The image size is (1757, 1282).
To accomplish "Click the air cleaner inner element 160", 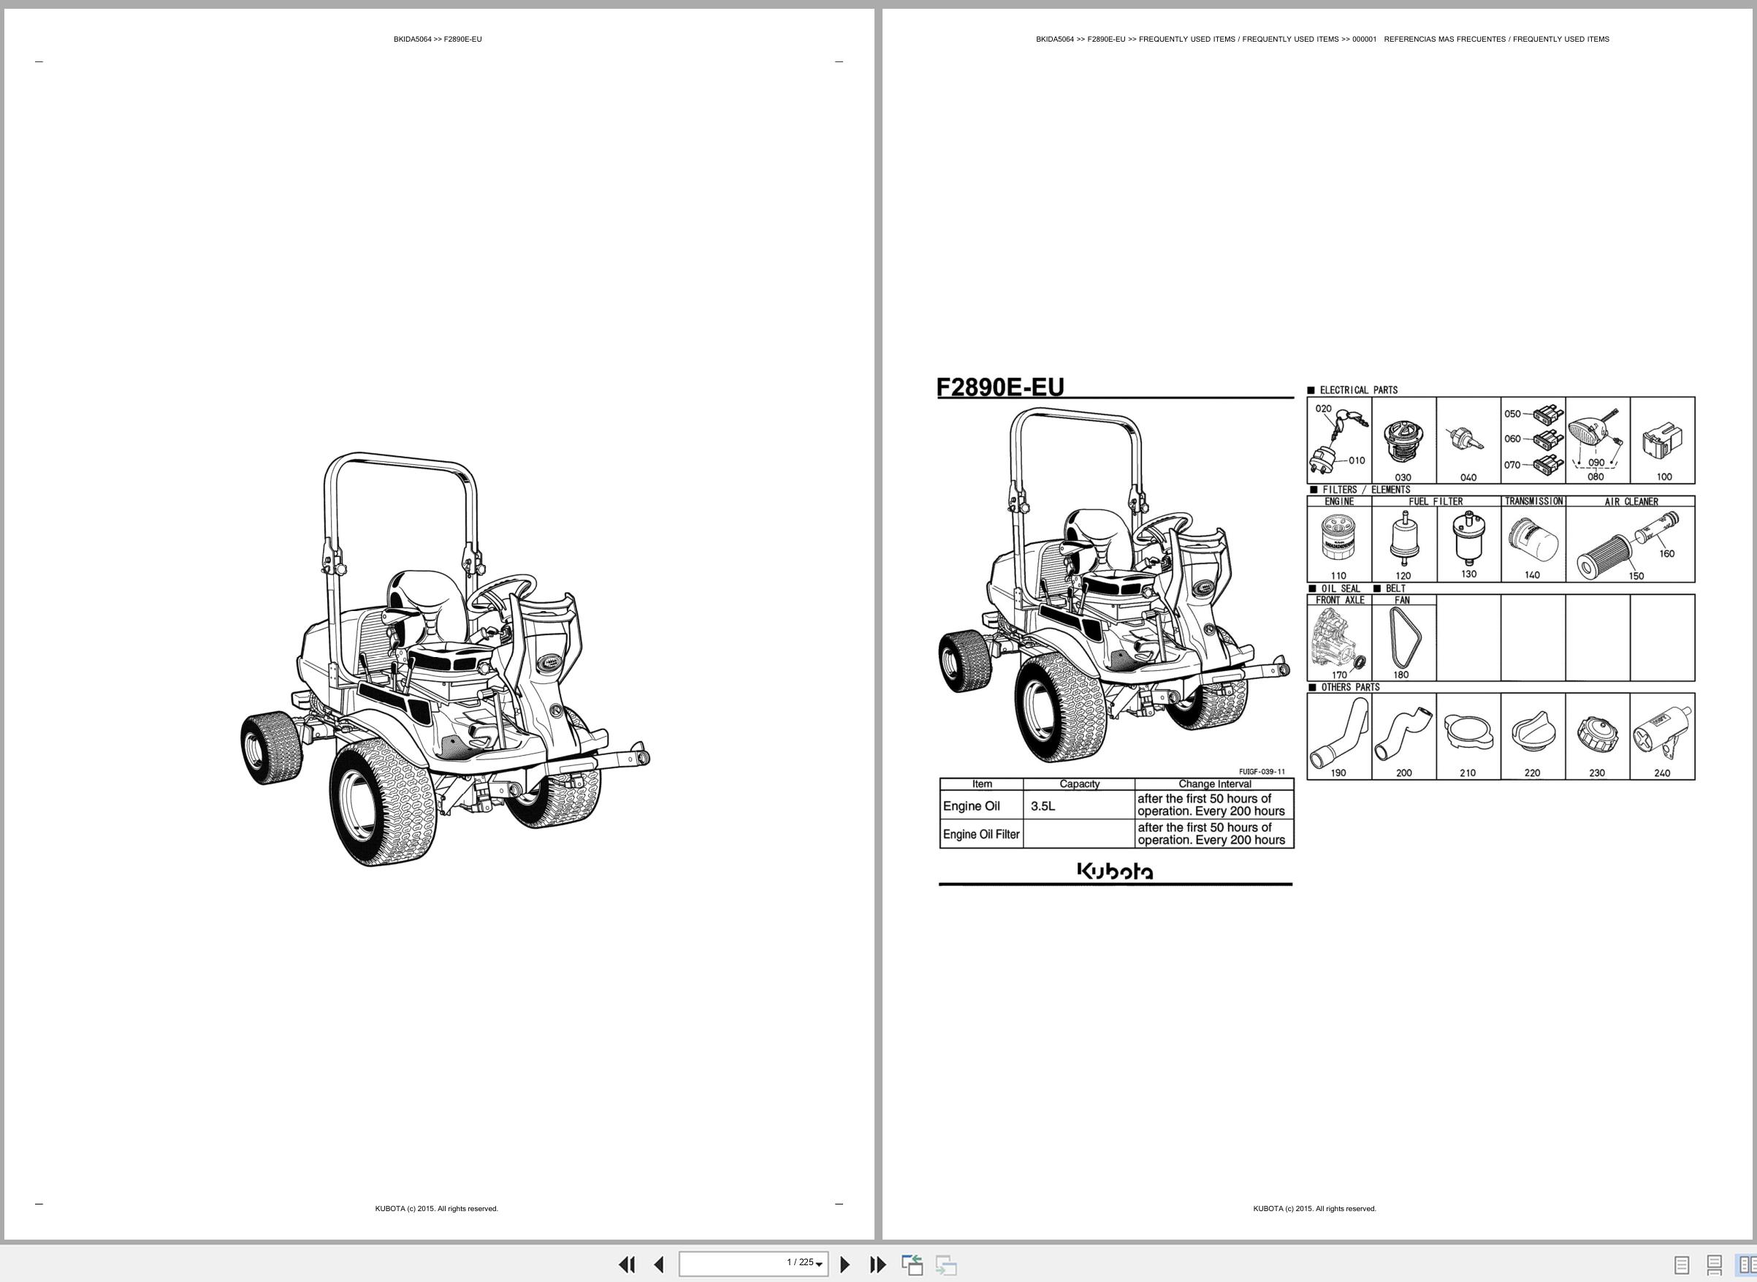I will (1657, 526).
